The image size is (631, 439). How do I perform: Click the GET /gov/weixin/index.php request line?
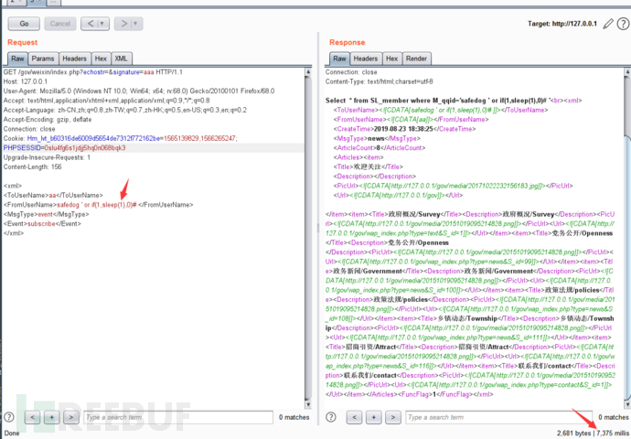click(93, 72)
